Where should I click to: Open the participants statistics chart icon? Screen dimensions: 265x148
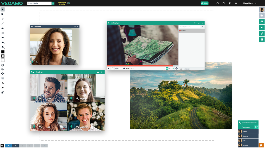pos(256,127)
